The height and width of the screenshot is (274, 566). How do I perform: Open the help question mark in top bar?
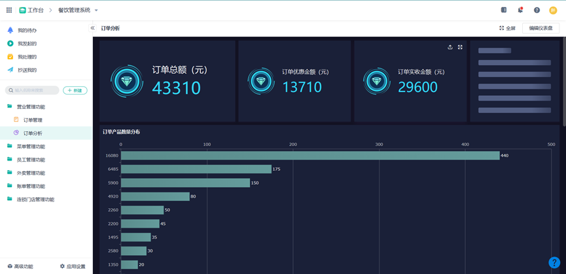pos(537,10)
